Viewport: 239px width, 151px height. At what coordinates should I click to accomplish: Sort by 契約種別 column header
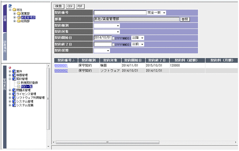[x=89, y=60]
